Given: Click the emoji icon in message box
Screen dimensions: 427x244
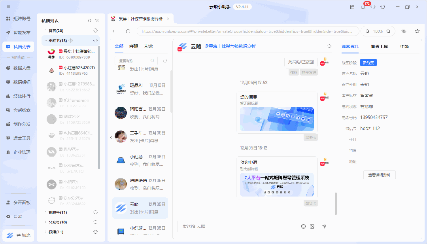Looking at the screenshot, I should (x=303, y=226).
